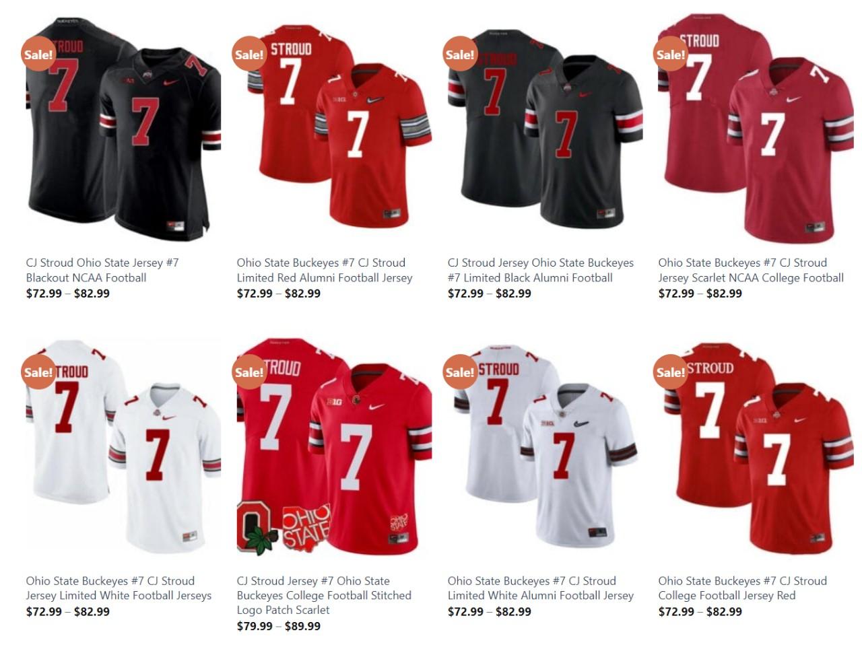Open 'CJ Stroud Ohio State Jersey #7 Blackout' link
Image resolution: width=862 pixels, height=651 pixels.
point(102,270)
